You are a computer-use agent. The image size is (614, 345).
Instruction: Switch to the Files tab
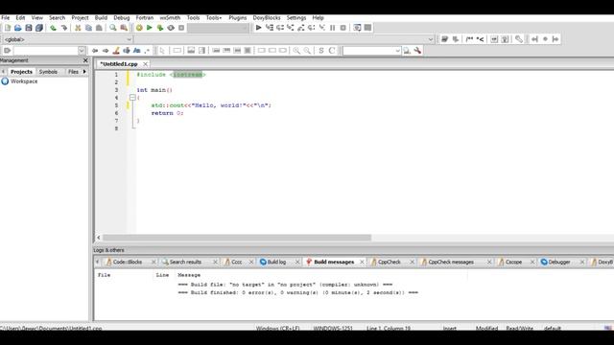coord(73,72)
